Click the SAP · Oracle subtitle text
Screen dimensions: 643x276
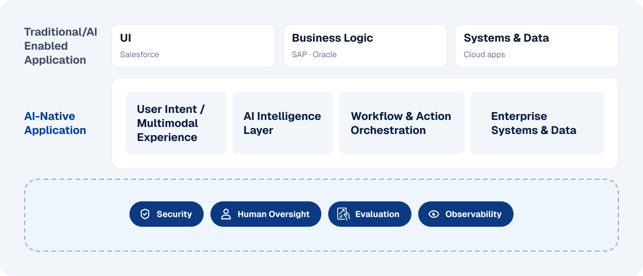coord(314,54)
